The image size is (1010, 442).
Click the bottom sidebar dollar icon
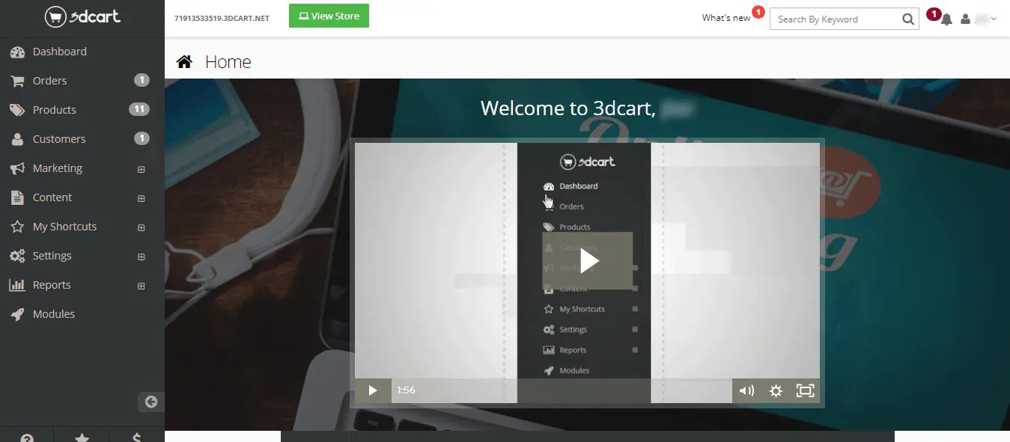(137, 438)
